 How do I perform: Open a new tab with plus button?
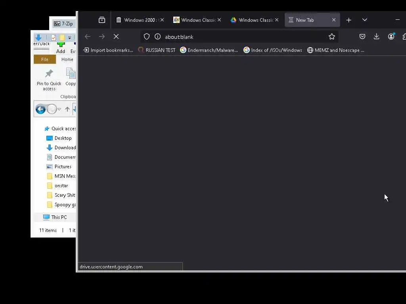[349, 20]
